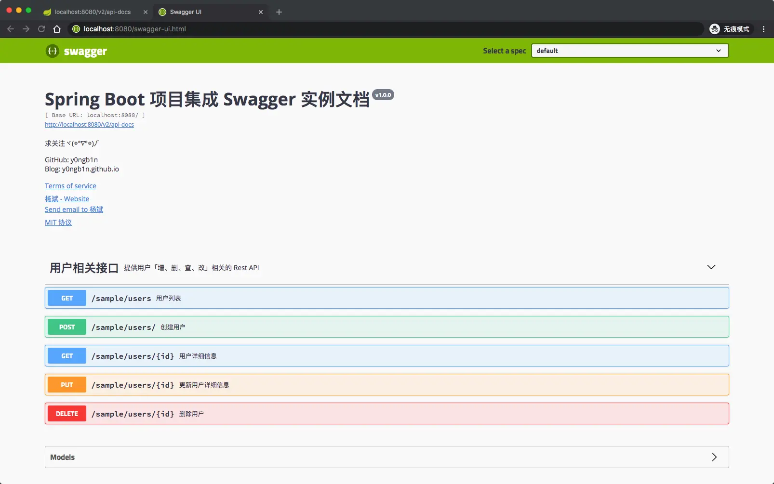Click the browser back navigation arrow

(x=11, y=29)
